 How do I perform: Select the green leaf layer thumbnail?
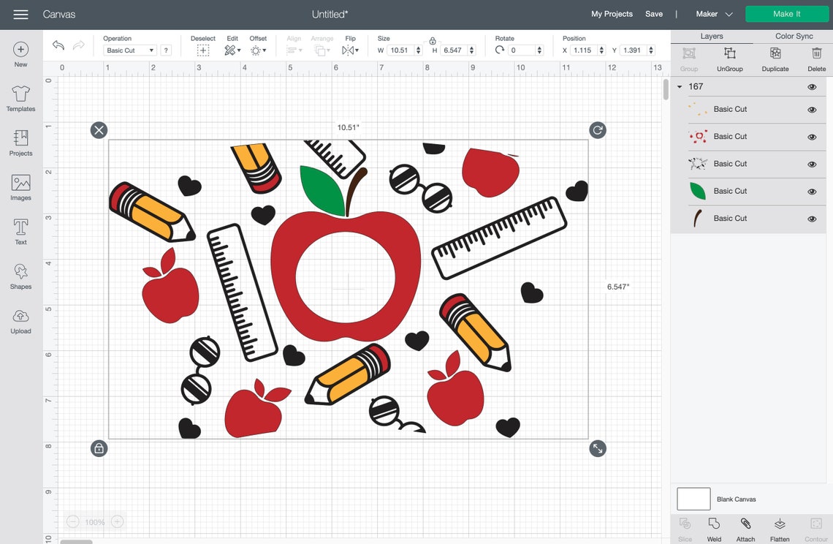tap(698, 191)
